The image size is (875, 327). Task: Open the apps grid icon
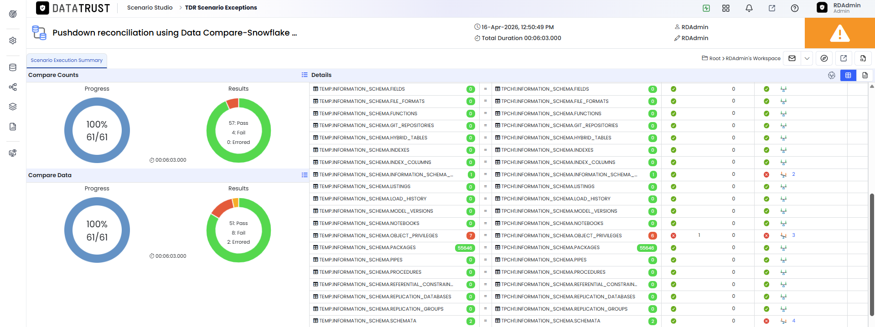726,8
